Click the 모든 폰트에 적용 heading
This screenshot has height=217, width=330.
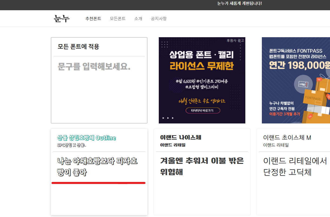[x=78, y=47]
